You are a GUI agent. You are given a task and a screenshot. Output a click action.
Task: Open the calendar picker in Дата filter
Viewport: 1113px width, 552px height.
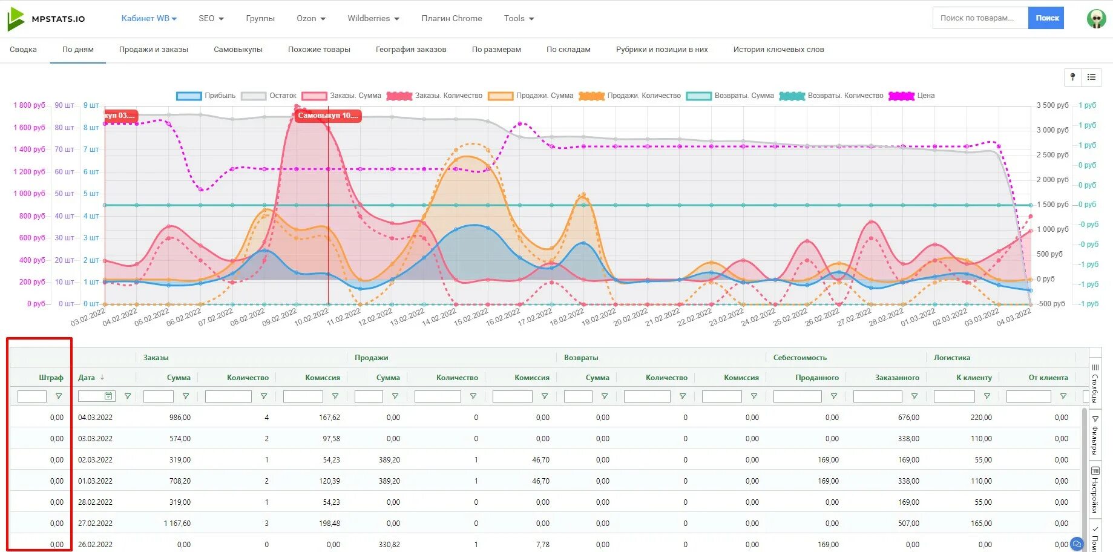tap(108, 396)
